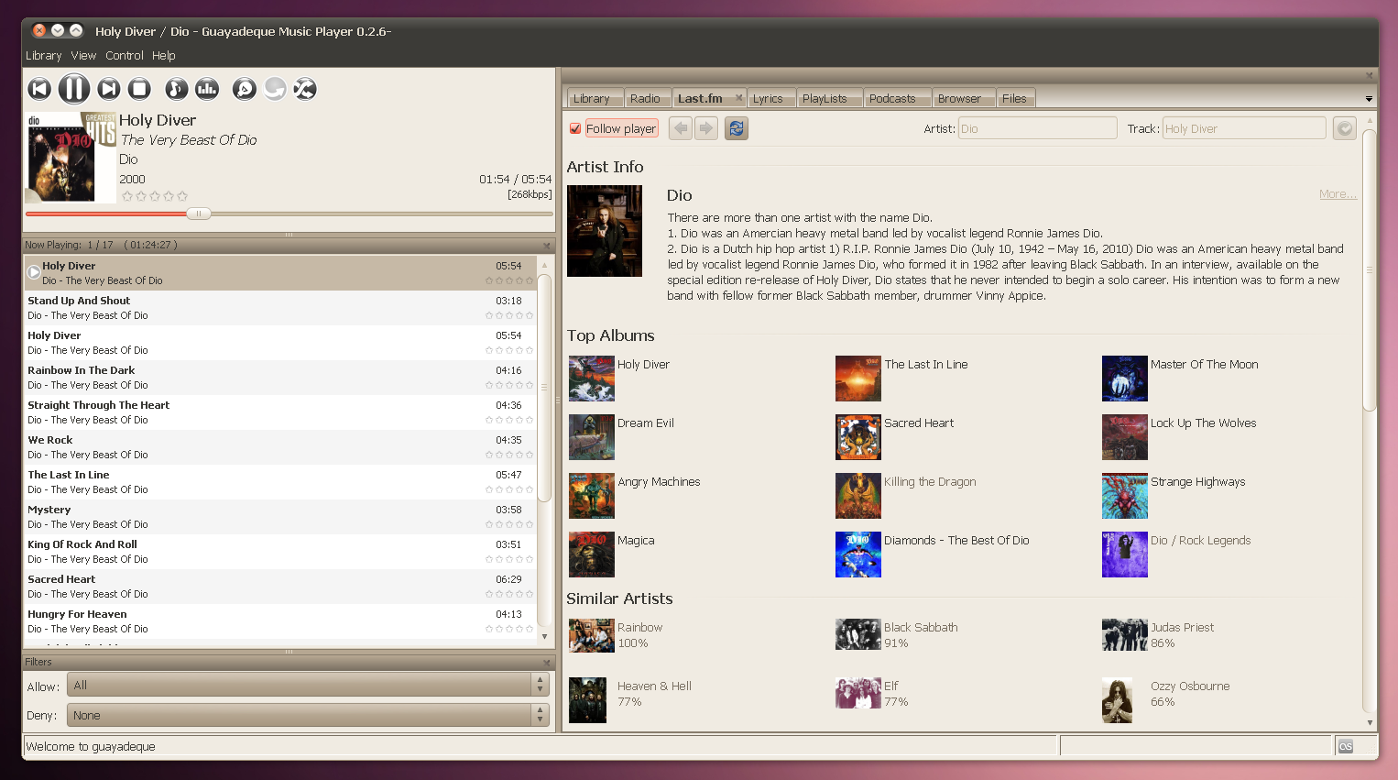
Task: Open the Black Sabbath similar artist link
Action: pos(921,628)
